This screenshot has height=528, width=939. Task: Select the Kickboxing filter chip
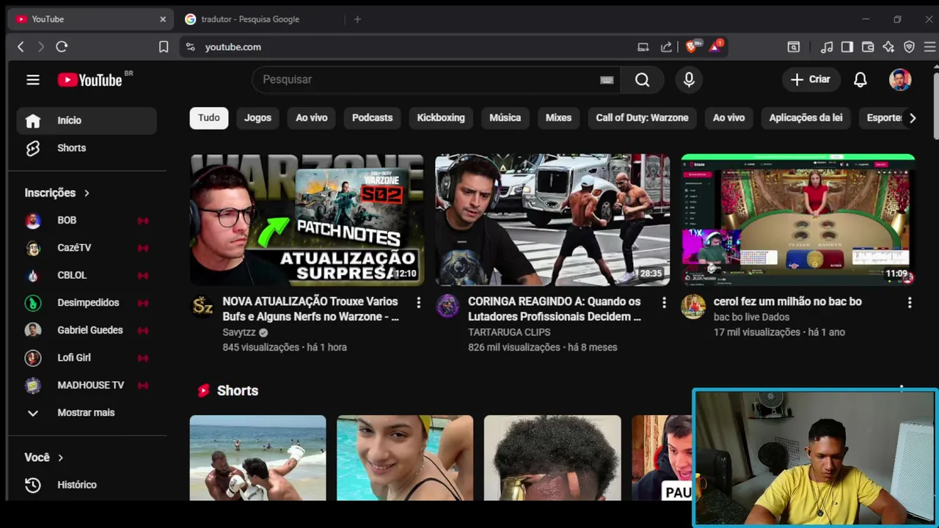pos(441,117)
